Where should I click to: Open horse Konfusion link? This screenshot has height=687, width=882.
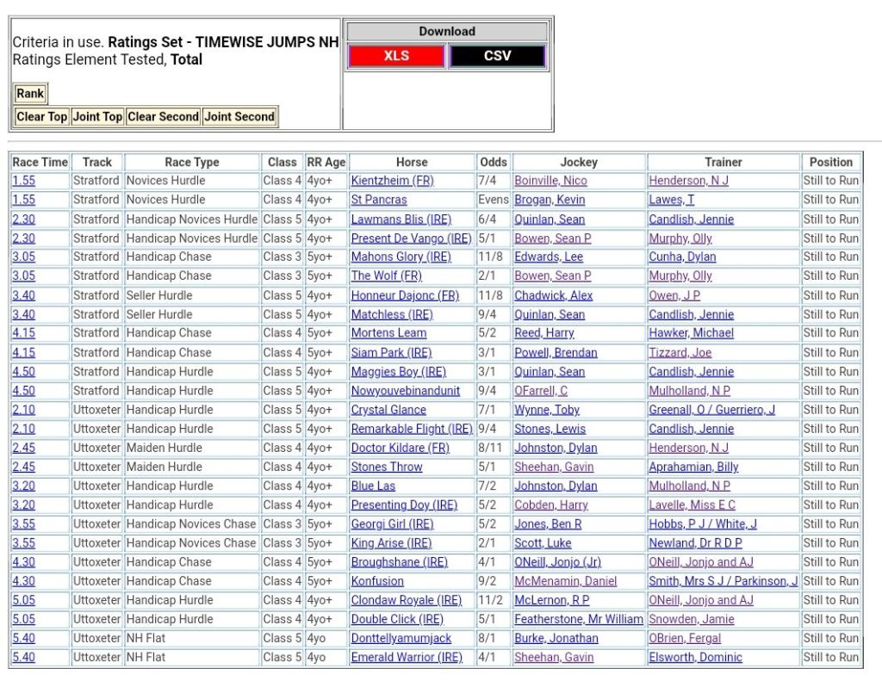377,581
